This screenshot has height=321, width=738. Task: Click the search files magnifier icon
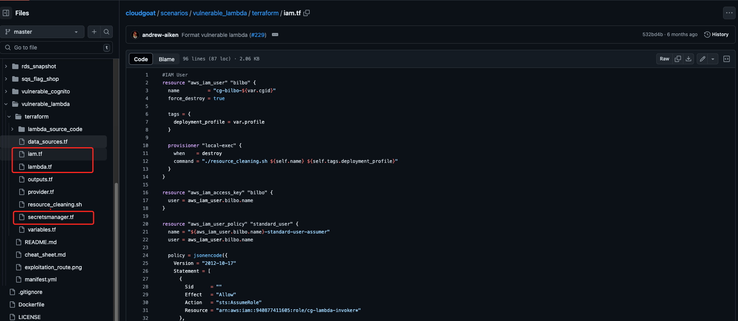[x=106, y=32]
